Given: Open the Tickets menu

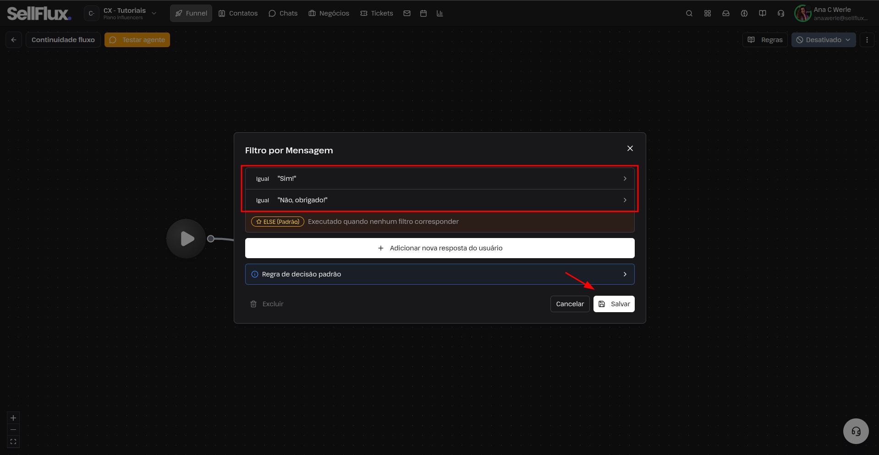Looking at the screenshot, I should 377,13.
